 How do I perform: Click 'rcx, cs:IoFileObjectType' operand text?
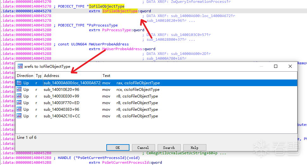click(138, 89)
